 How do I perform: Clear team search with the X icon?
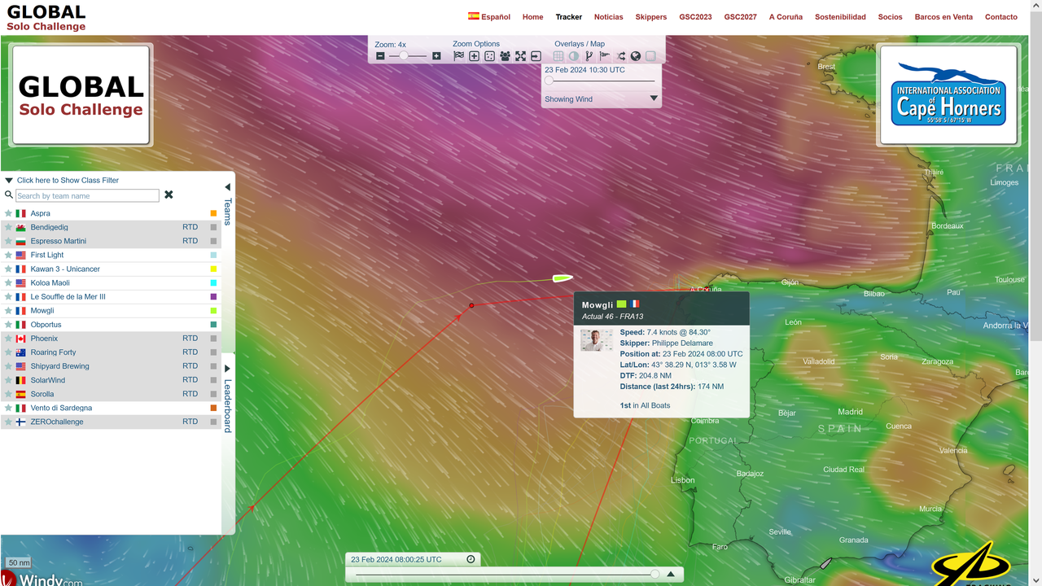pos(169,195)
